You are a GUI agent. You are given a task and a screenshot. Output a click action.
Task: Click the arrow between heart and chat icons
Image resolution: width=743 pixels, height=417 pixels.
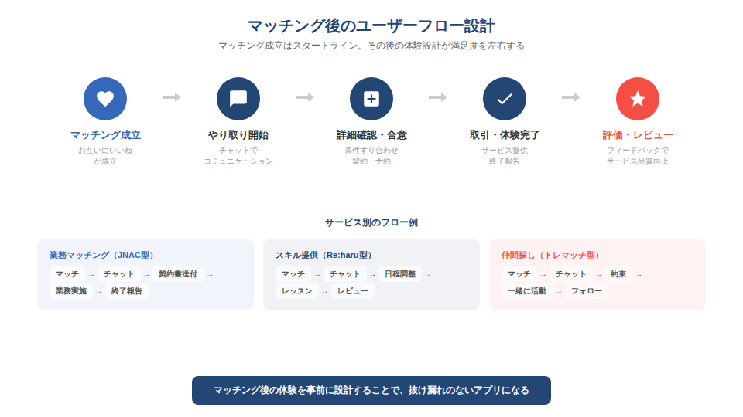172,97
